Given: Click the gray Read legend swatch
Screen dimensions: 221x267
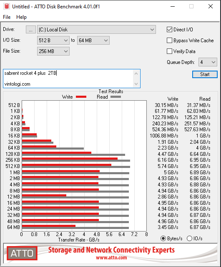Looking at the screenshot, I should [x=116, y=97].
